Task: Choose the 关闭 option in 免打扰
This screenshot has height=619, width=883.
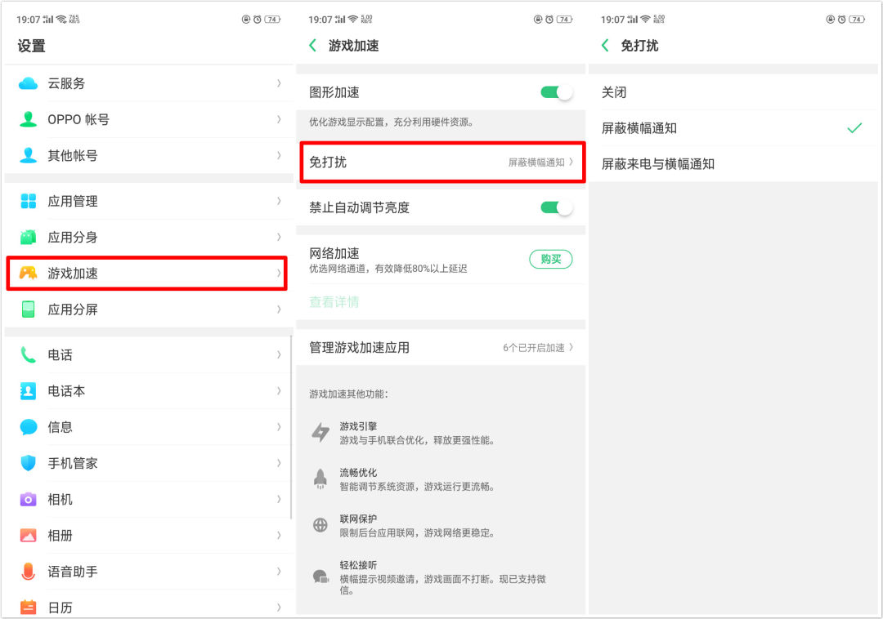Action: click(736, 92)
